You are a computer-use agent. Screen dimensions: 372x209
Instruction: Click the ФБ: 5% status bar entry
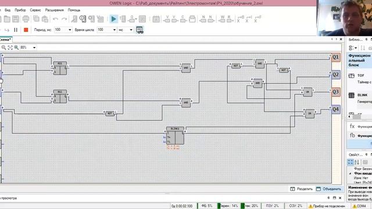tap(207, 206)
